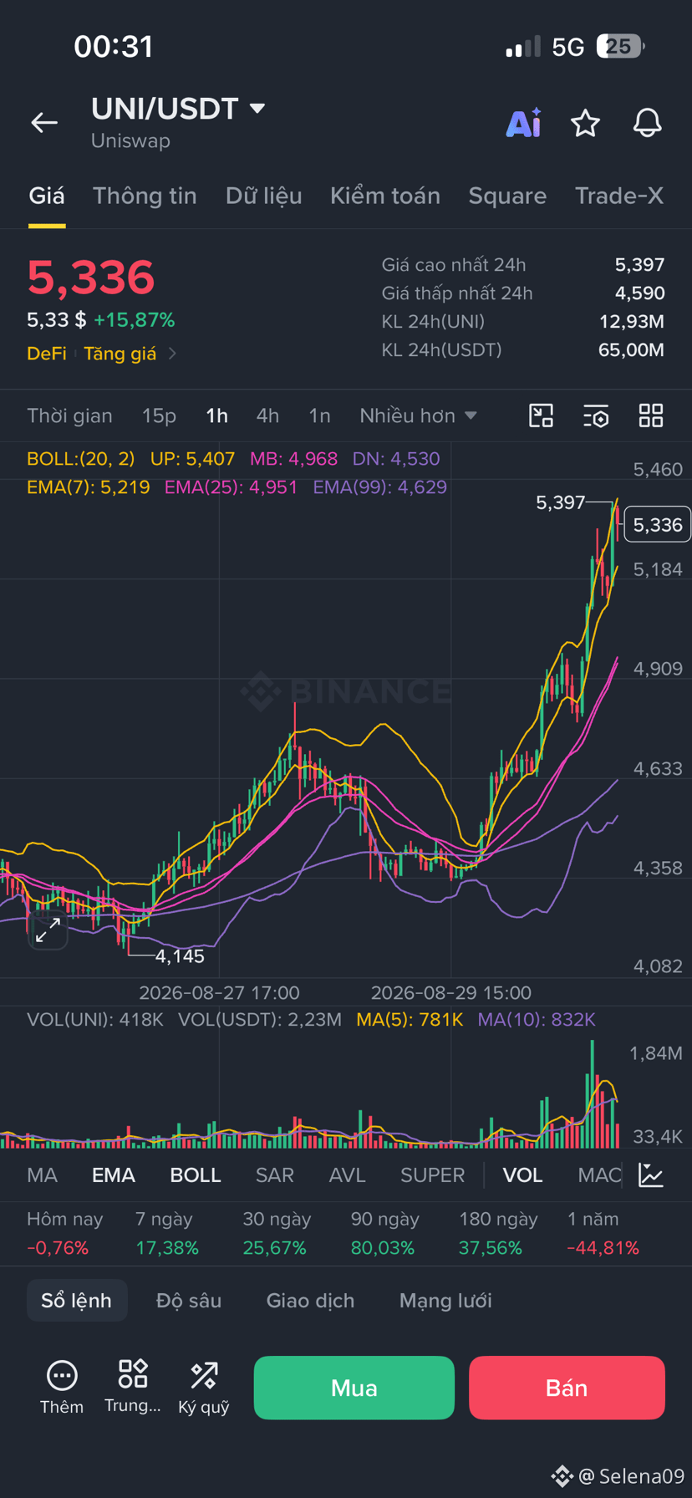Viewport: 692px width, 1498px height.
Task: Open the multi-chart grid layout icon
Action: pyautogui.click(x=651, y=415)
